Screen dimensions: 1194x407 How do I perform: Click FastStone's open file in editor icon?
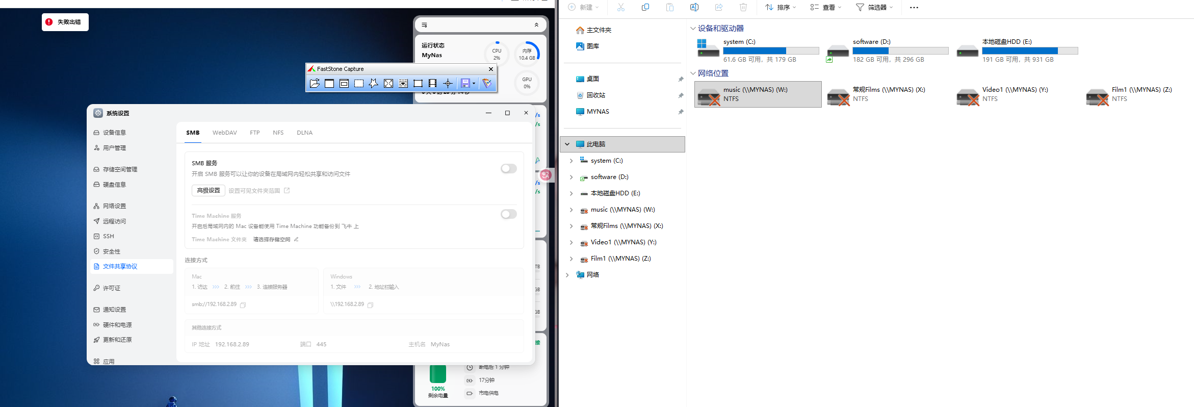(x=315, y=83)
